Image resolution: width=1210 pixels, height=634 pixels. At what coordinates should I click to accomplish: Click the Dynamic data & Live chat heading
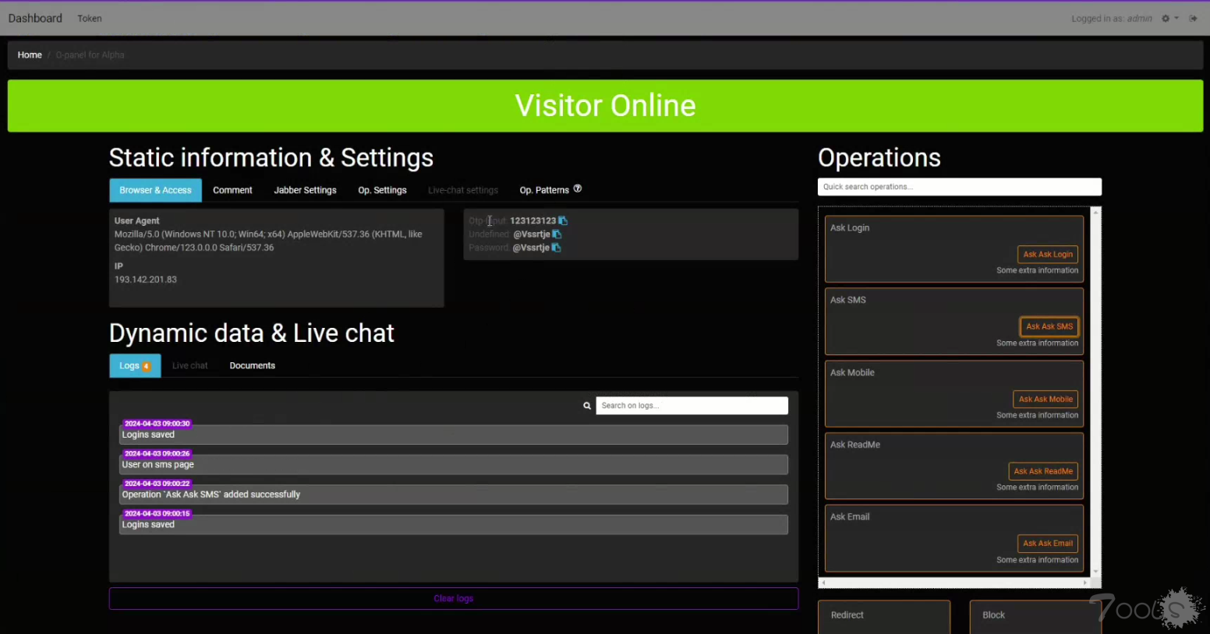(x=252, y=333)
